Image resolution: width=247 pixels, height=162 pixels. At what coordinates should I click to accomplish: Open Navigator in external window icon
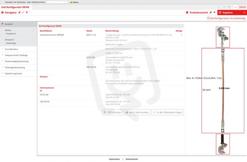(x=23, y=13)
